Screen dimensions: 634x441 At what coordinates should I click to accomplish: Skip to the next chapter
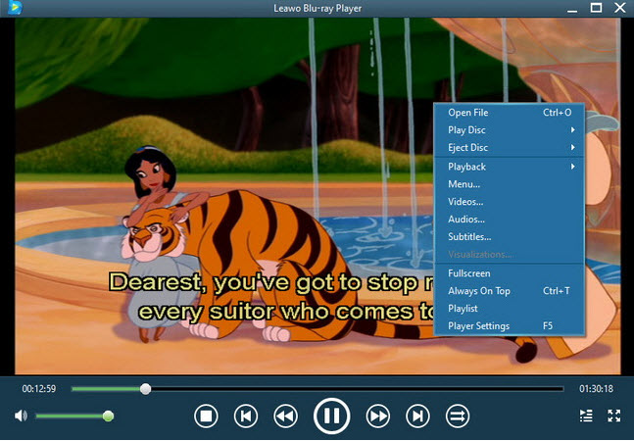click(417, 416)
